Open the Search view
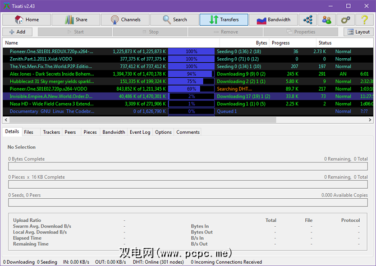Screen dimensions: 376x266 click(174, 20)
